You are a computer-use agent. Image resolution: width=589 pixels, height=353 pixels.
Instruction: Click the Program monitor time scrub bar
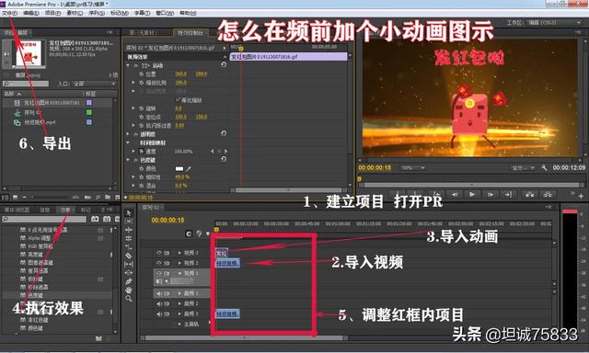pyautogui.click(x=471, y=185)
